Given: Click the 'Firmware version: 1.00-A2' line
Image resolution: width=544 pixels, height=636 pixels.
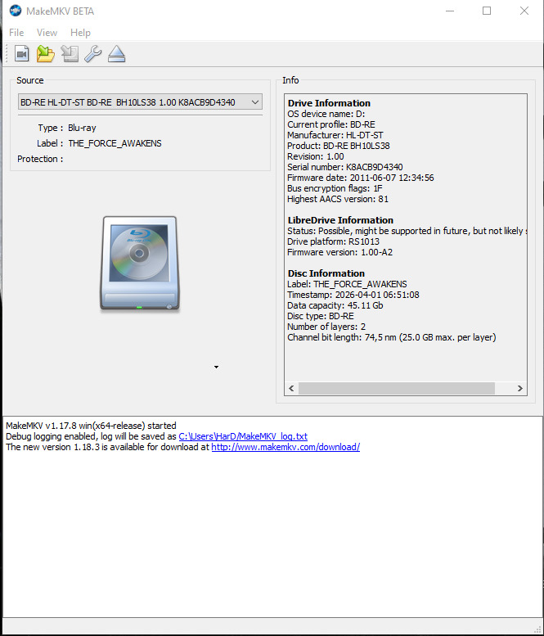Looking at the screenshot, I should pyautogui.click(x=339, y=252).
